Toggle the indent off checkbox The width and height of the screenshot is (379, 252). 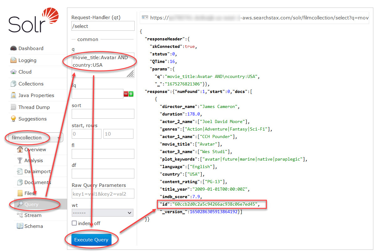coord(74,223)
